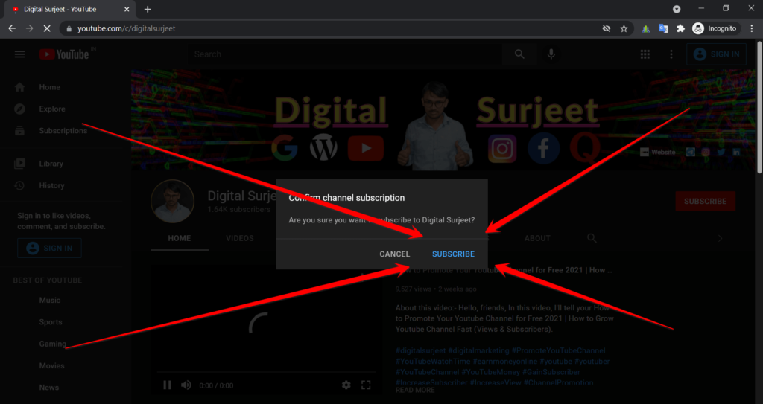Click the magnifier search button
The width and height of the screenshot is (763, 404).
coord(519,54)
